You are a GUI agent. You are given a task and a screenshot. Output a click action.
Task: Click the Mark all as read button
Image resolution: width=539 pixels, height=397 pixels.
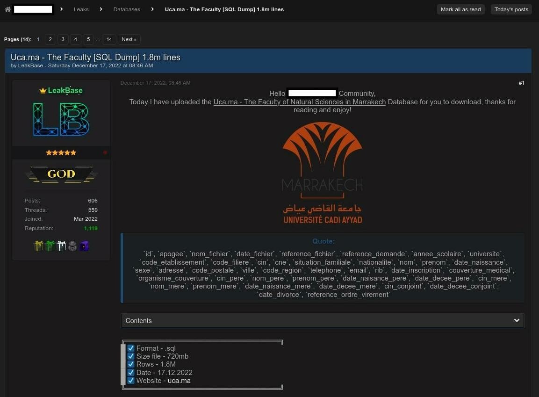[x=460, y=9]
